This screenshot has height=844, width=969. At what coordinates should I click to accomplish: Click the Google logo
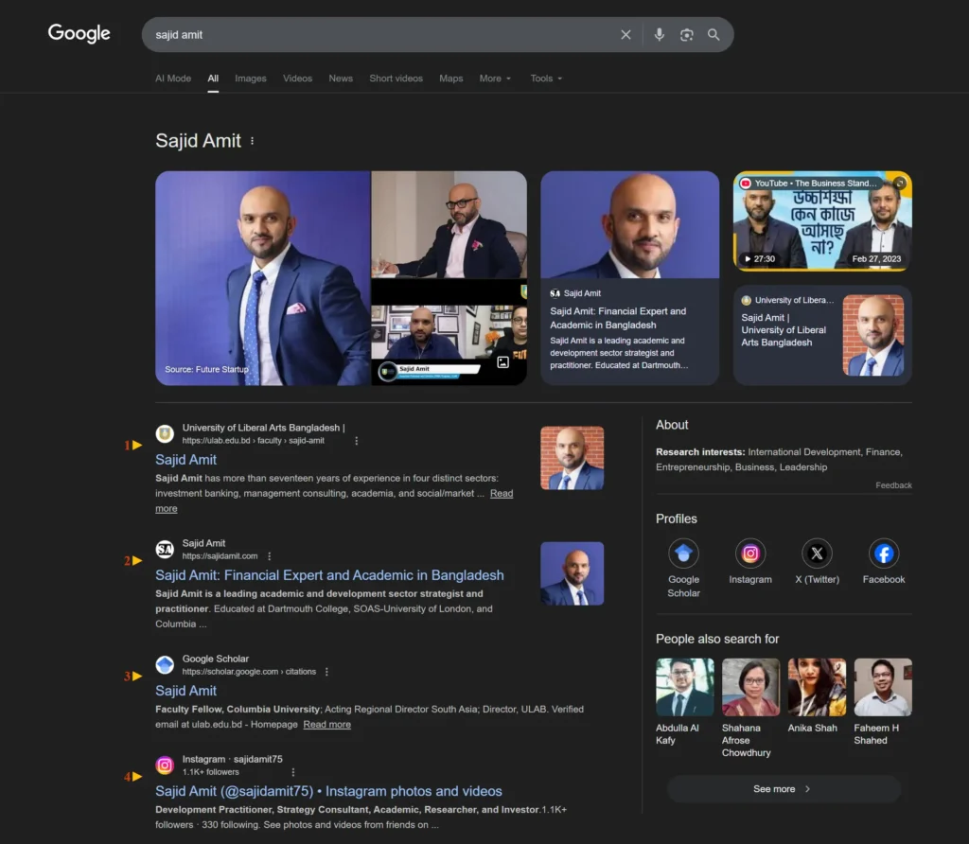(x=79, y=34)
